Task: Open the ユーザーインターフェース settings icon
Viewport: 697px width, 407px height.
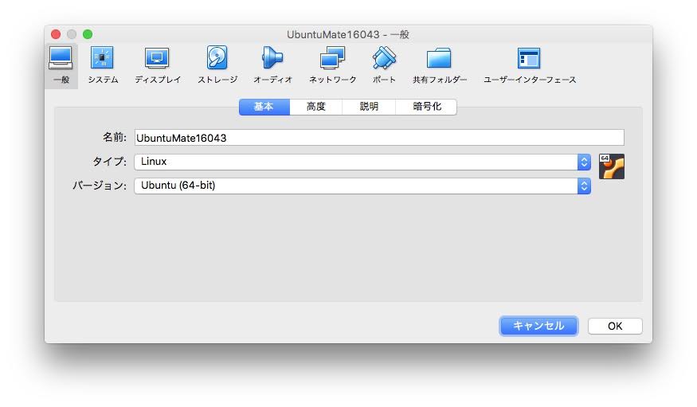Action: pos(530,65)
